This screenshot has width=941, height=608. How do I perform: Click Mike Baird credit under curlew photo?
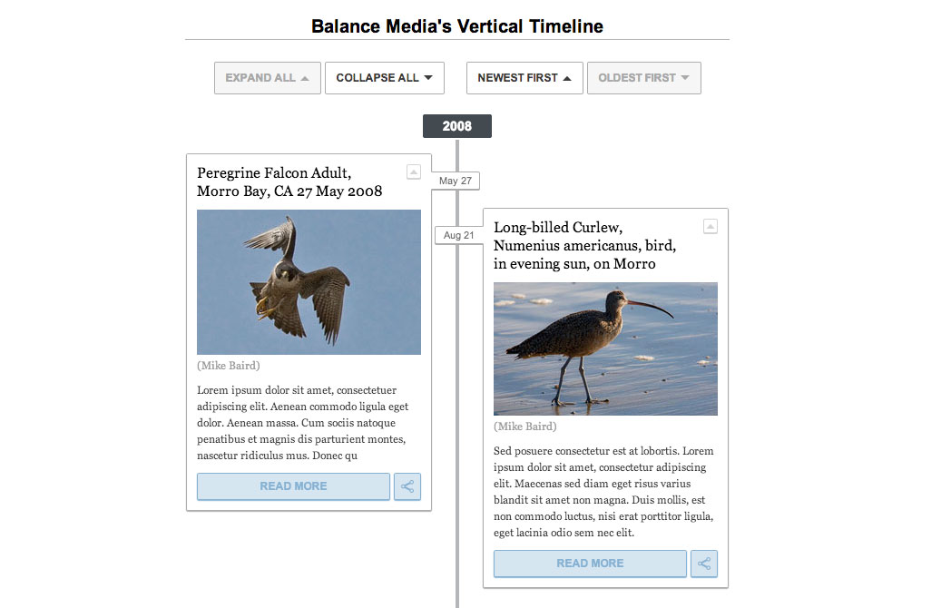525,427
